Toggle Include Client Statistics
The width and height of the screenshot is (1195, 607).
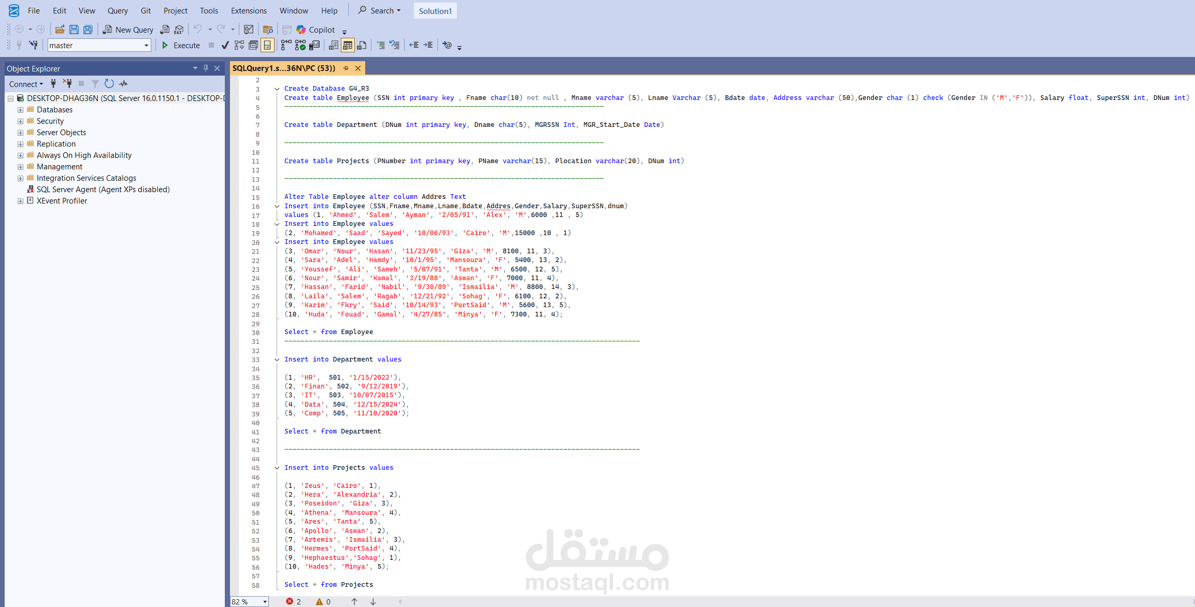pos(314,45)
